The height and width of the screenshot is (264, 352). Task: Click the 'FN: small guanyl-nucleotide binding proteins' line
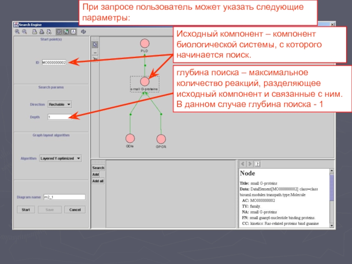coord(279,218)
